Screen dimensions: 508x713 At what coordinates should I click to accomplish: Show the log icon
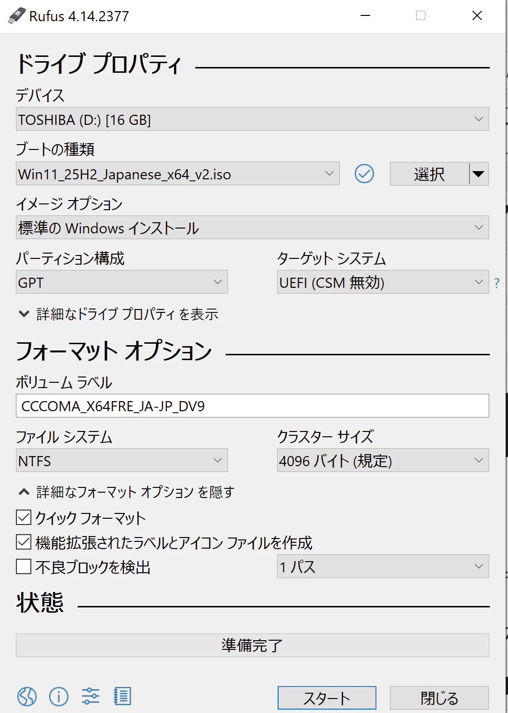(122, 696)
